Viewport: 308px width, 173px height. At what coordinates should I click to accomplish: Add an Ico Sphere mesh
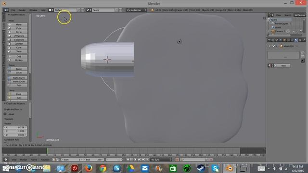click(17, 40)
